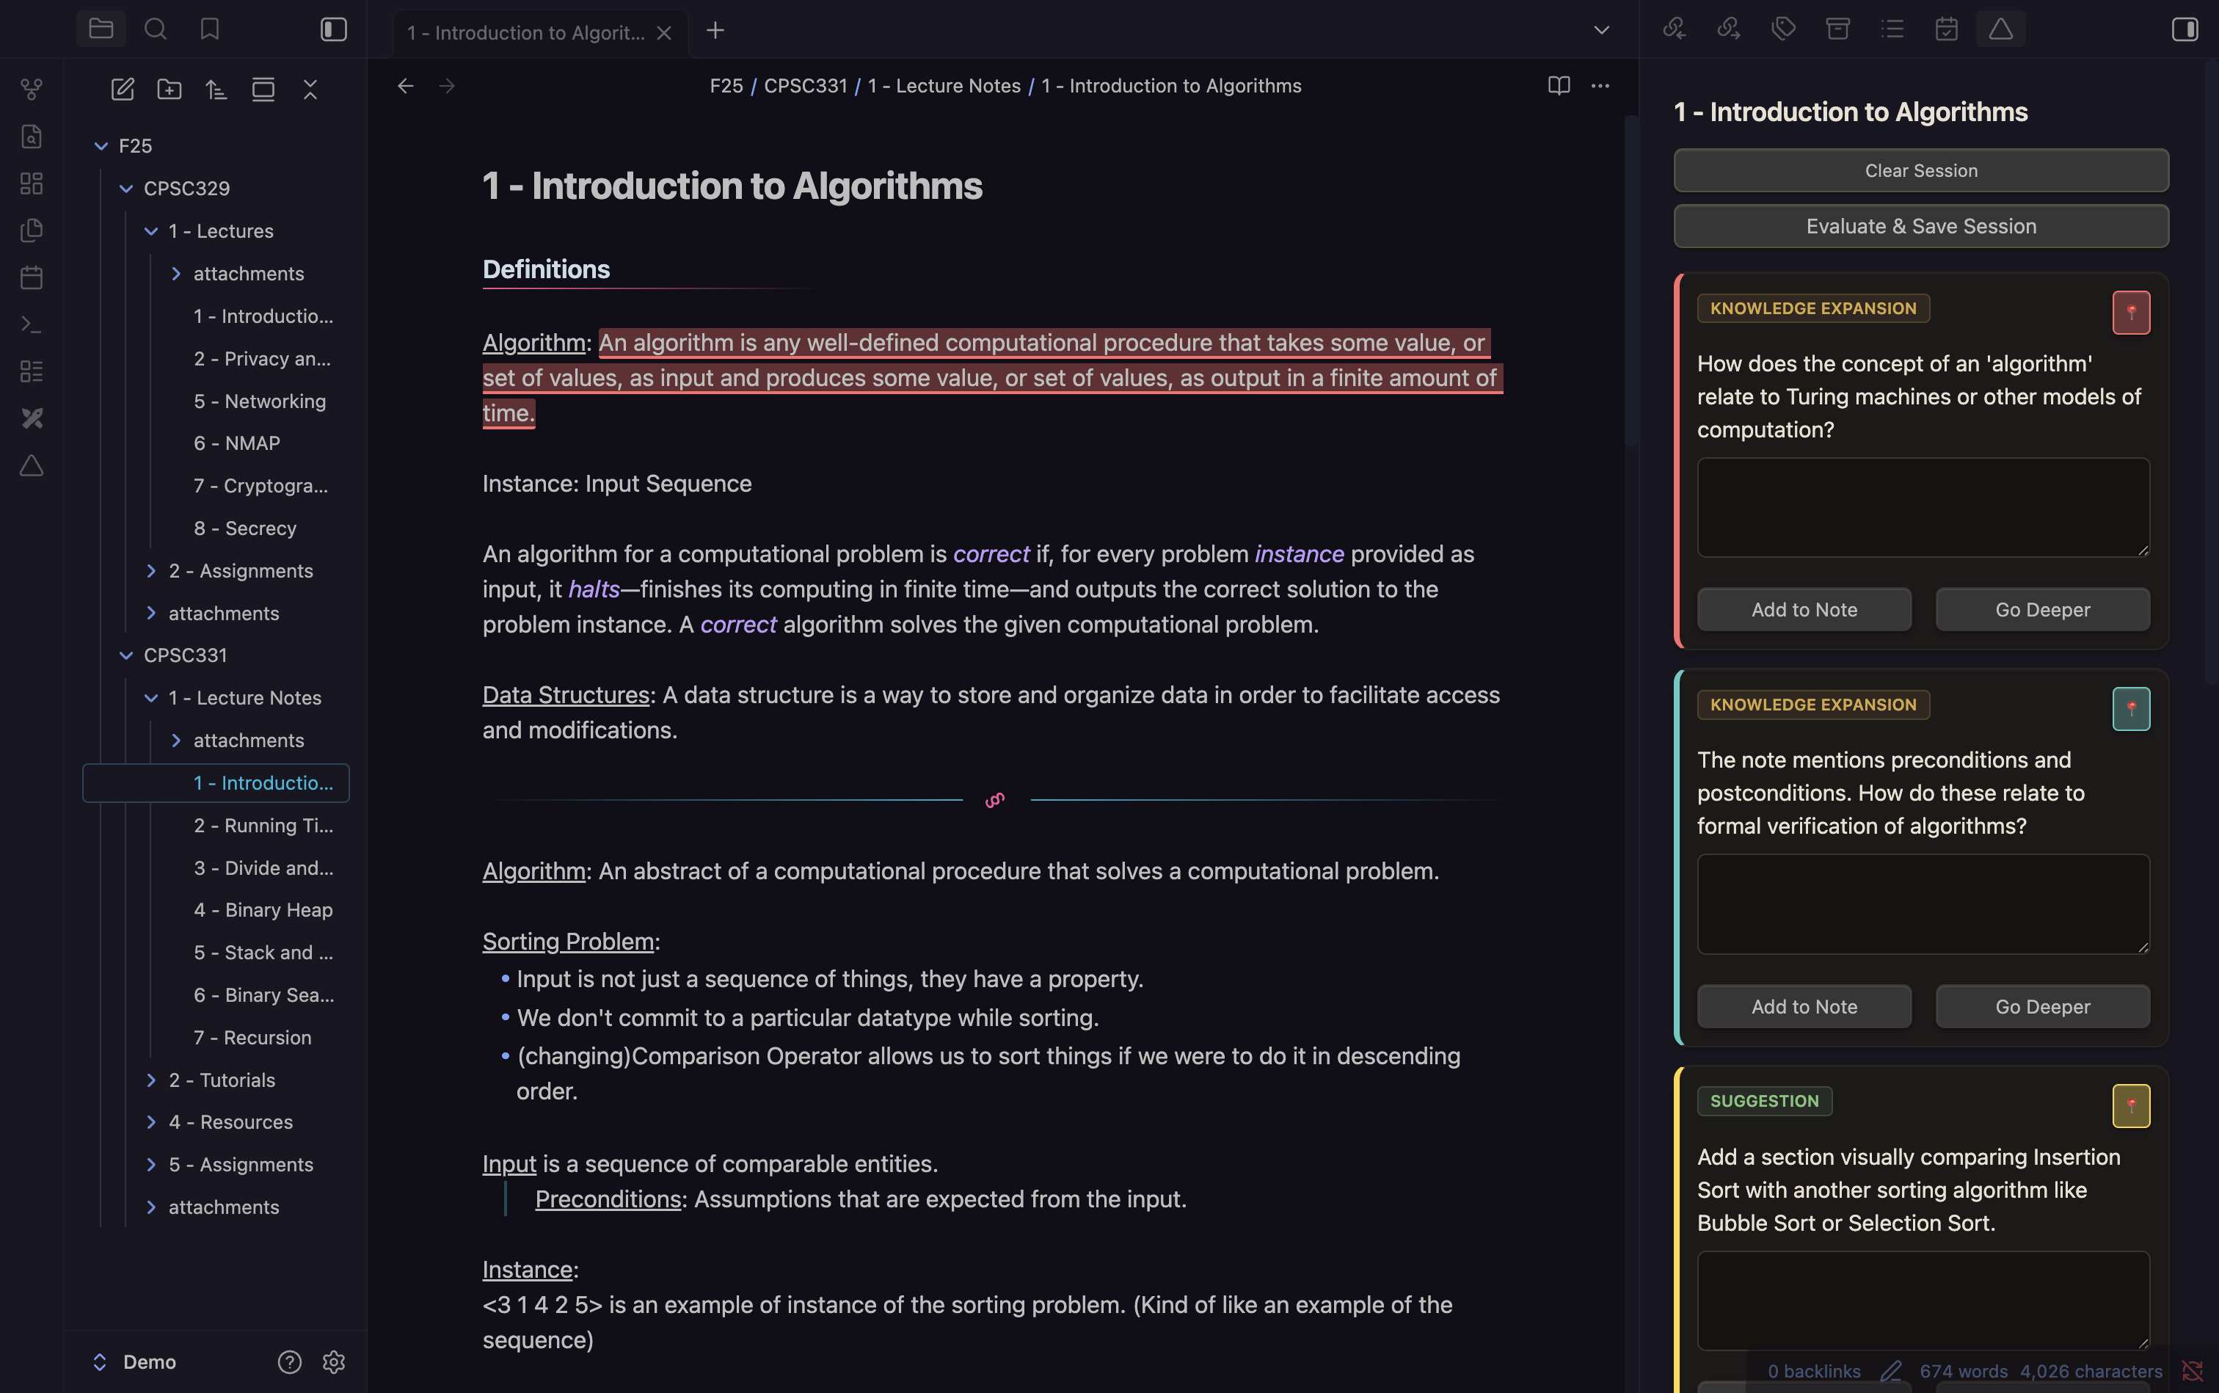
Task: Open the tags panel icon in right sidebar
Action: pyautogui.click(x=1783, y=29)
